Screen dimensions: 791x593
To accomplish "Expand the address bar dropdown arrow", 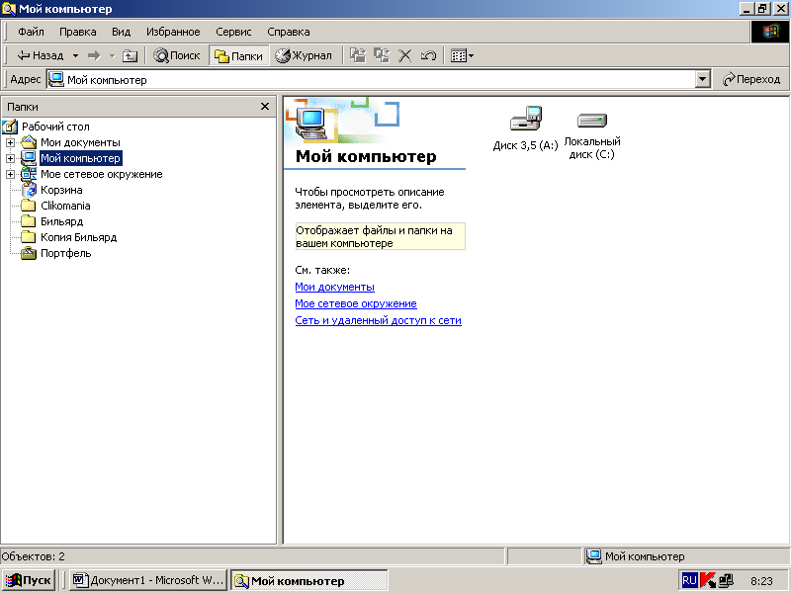I will pos(703,80).
